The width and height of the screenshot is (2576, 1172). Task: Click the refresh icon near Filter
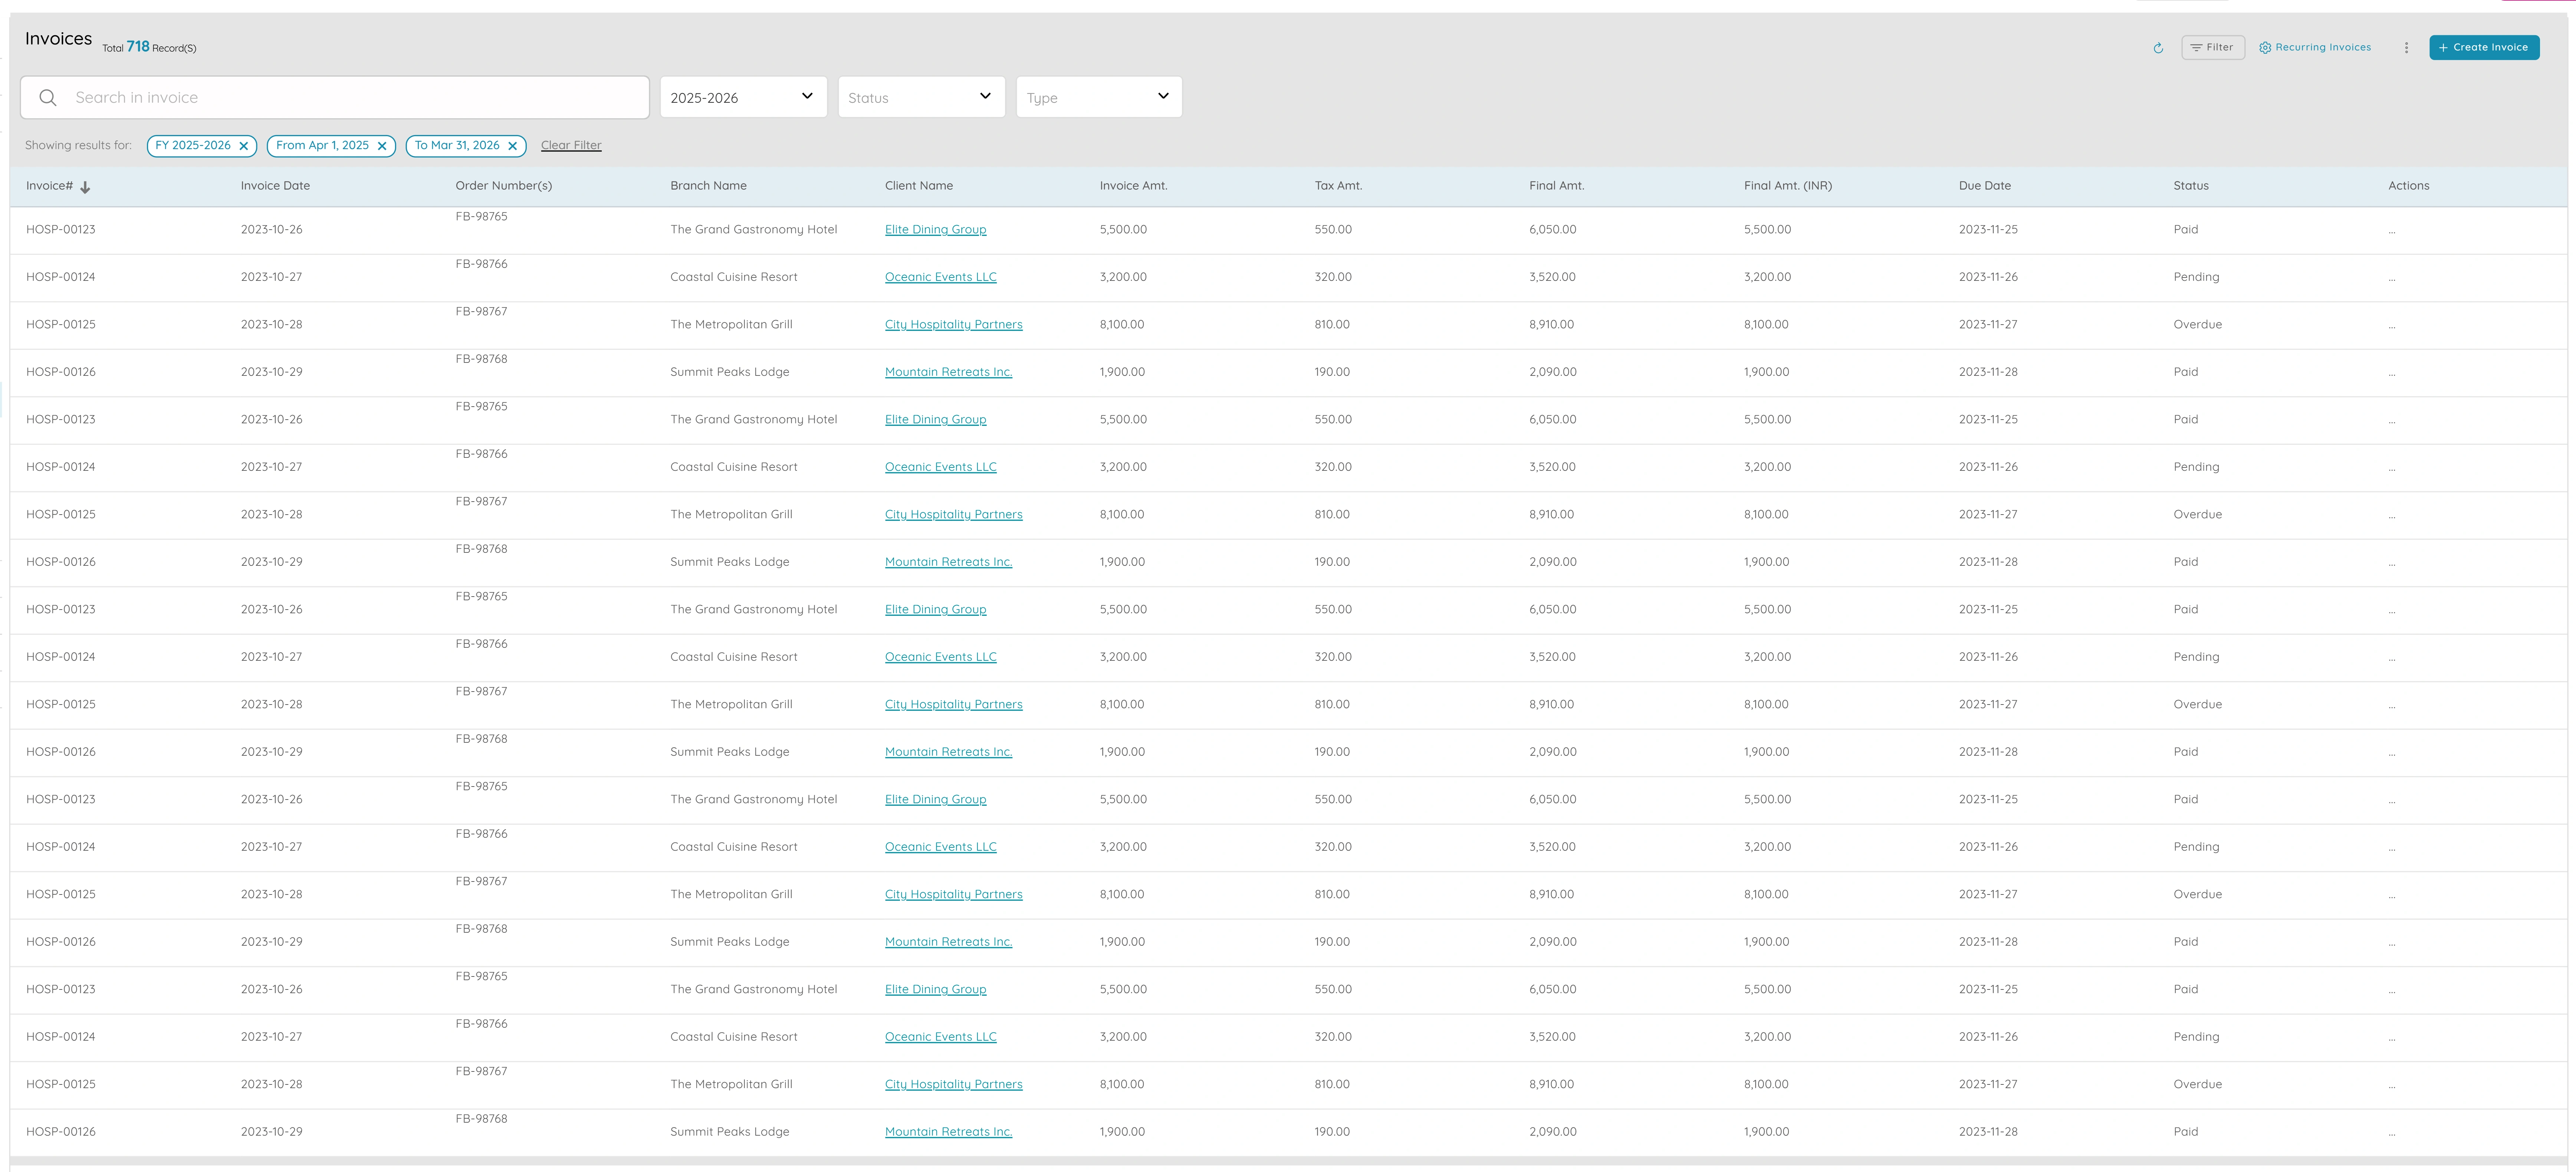click(2157, 48)
